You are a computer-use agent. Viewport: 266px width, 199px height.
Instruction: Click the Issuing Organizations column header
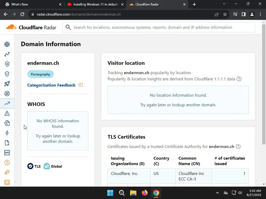(128, 161)
